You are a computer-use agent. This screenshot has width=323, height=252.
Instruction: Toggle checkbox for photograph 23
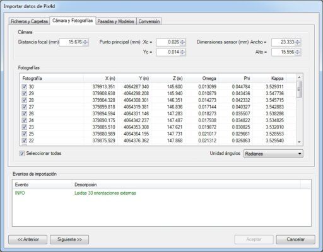tap(25, 127)
